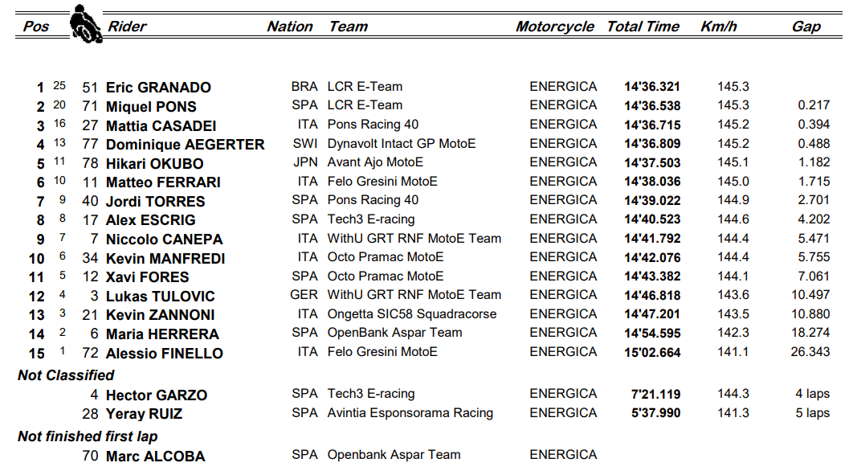Select rider name Eric GRANADO

pyautogui.click(x=158, y=88)
